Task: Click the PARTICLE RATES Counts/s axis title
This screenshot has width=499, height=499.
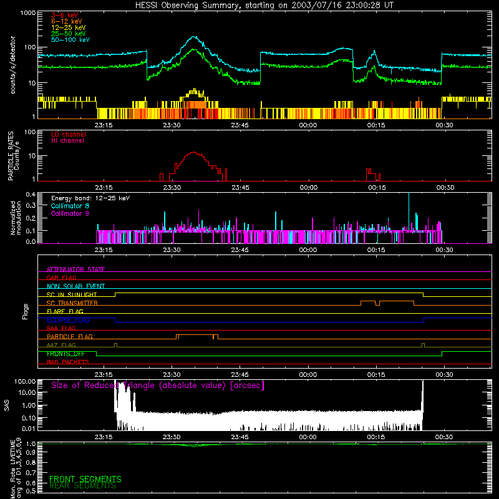Action: click(13, 156)
